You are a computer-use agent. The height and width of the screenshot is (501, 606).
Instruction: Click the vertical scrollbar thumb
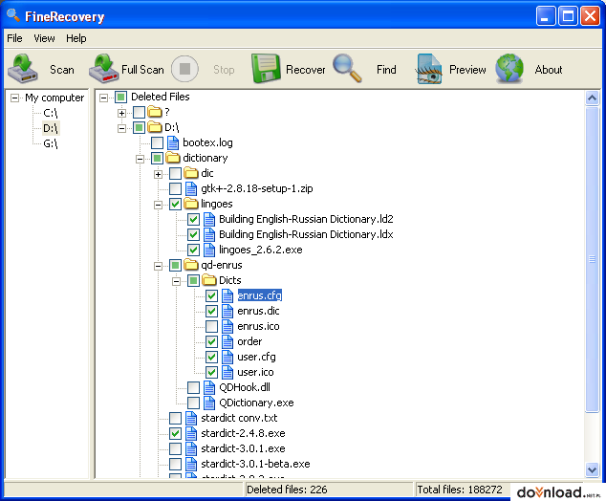point(592,259)
